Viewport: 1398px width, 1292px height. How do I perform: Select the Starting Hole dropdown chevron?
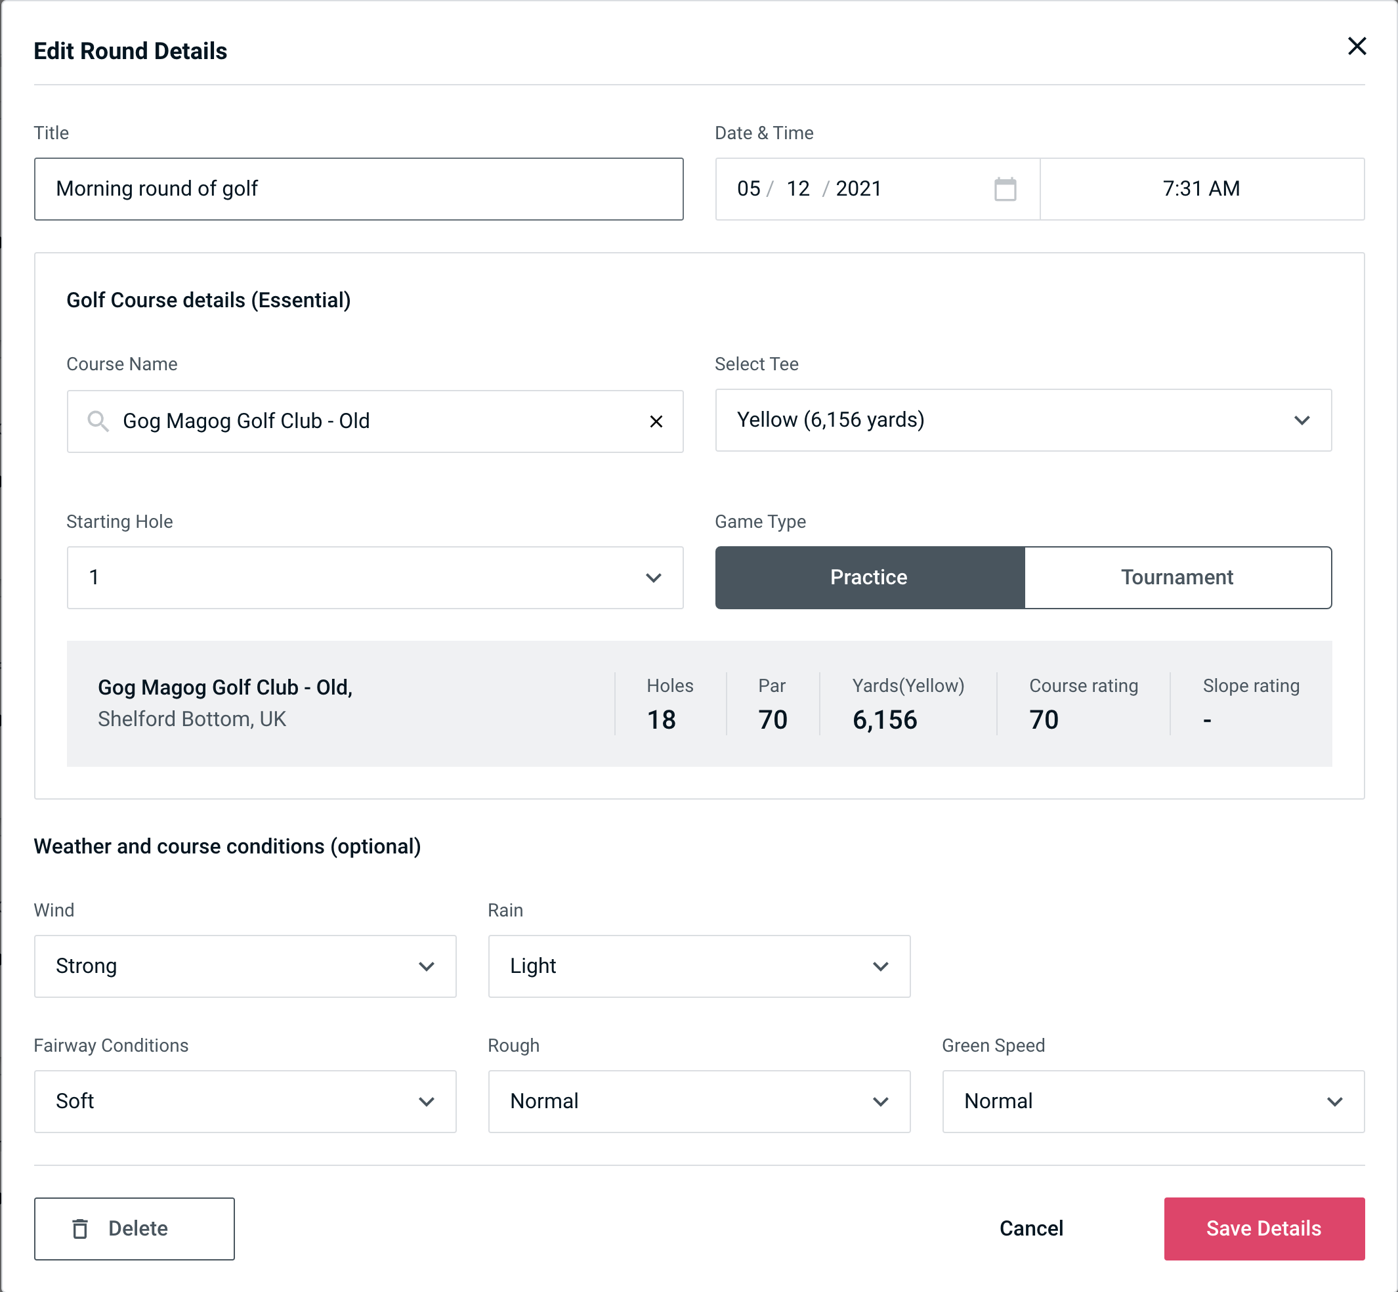pos(655,577)
